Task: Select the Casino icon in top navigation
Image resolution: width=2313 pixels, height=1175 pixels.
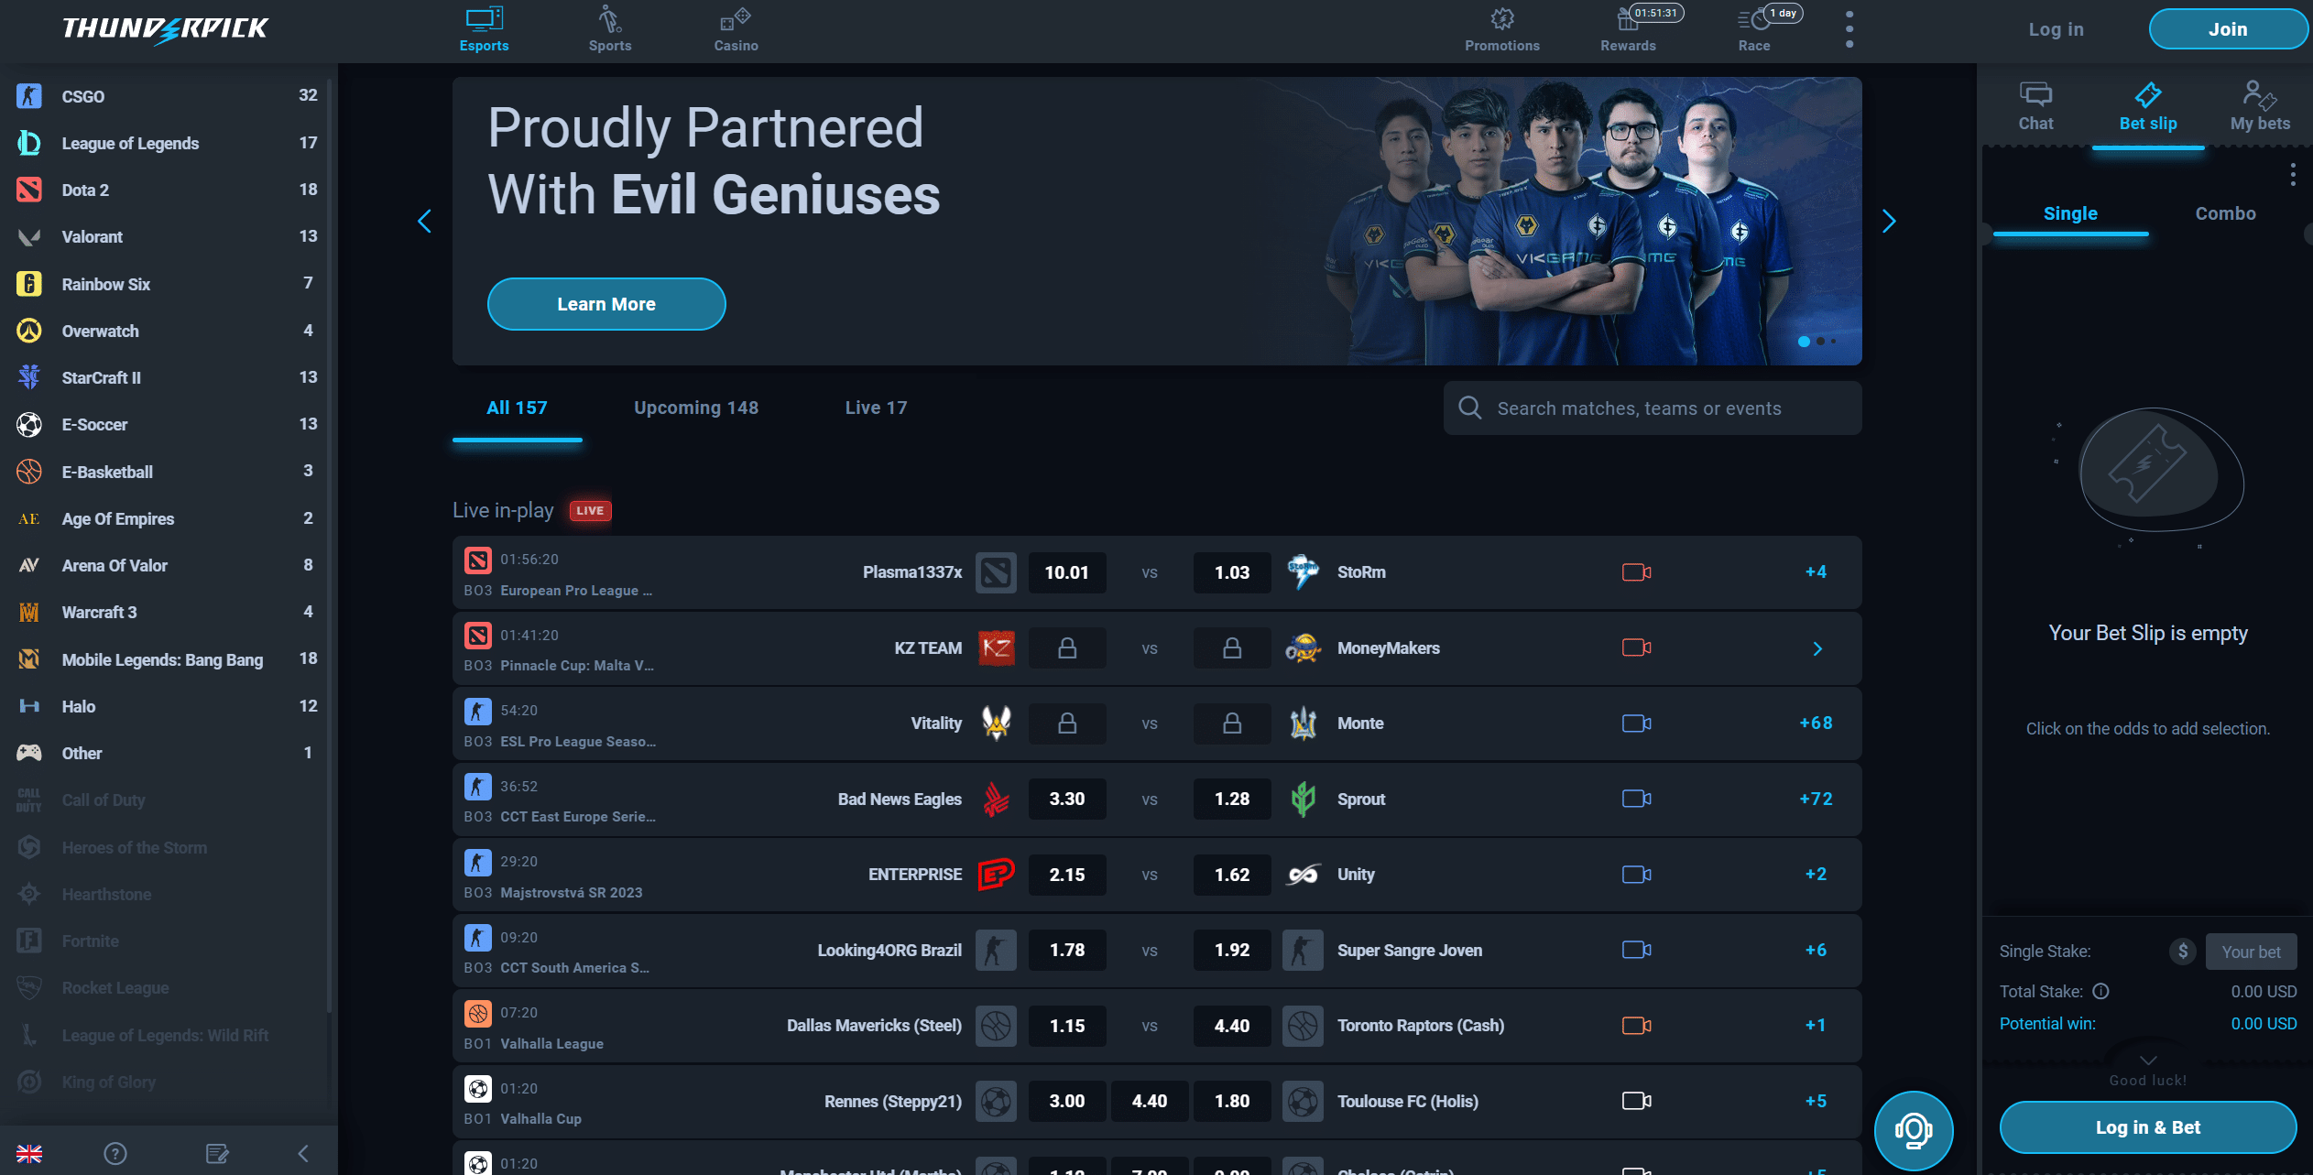Action: point(736,19)
